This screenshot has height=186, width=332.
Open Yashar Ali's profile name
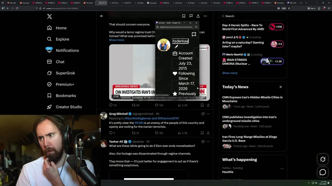116,142
